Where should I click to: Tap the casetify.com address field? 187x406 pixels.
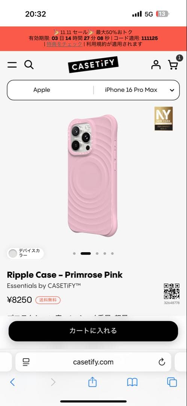[x=93, y=362]
